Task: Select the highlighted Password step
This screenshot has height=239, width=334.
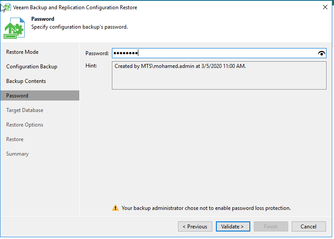Action: point(17,96)
